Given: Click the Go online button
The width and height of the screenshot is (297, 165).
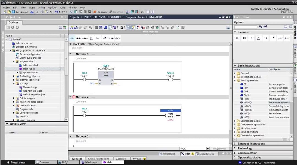Looking at the screenshot, I should point(101,12).
